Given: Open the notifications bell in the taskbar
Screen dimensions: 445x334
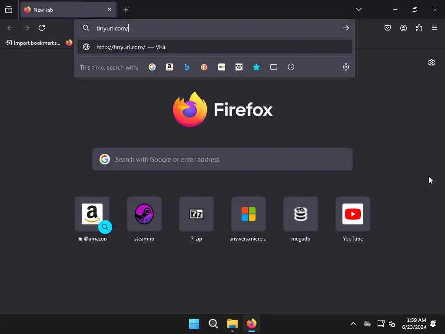Looking at the screenshot, I should (x=433, y=324).
